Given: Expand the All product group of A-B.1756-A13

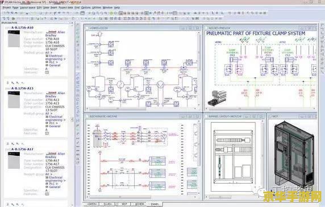Looking at the screenshot, I should pos(49,114).
